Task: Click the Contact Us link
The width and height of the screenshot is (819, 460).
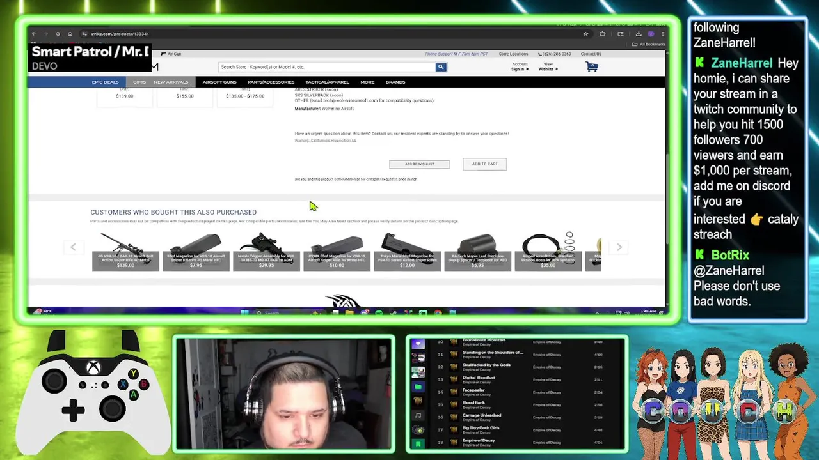Action: click(591, 54)
